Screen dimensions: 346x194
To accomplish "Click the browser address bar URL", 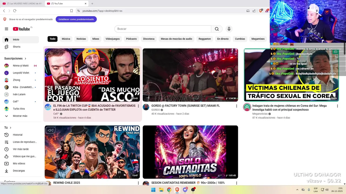I will 102,11.
